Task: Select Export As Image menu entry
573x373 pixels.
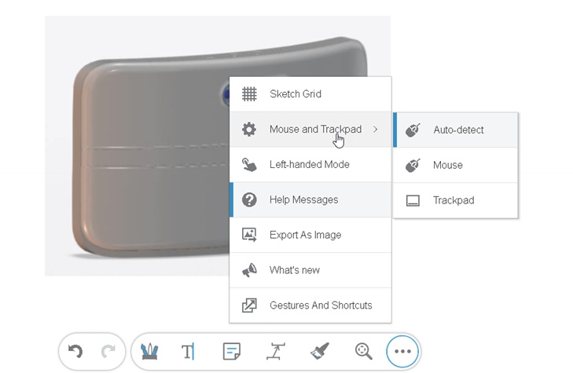Action: pos(310,235)
